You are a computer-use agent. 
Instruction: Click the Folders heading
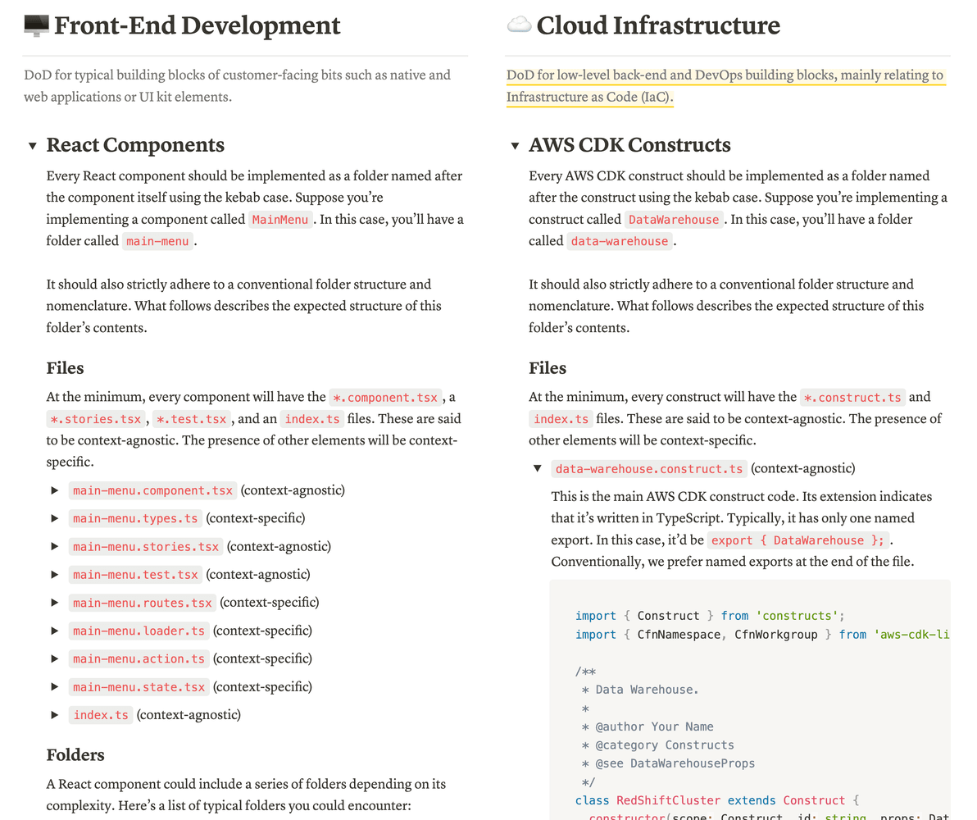pos(75,755)
